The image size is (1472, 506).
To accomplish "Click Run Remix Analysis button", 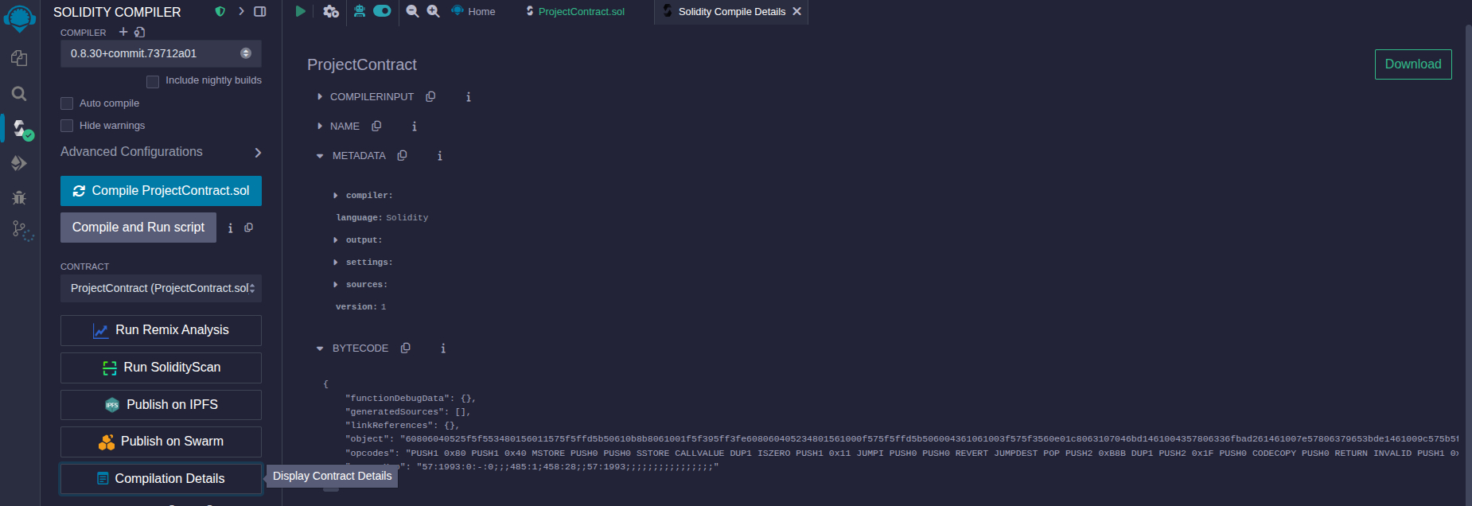I will (161, 330).
